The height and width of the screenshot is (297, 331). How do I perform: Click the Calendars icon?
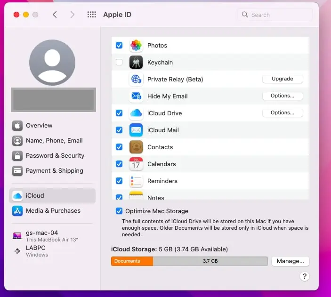(136, 164)
